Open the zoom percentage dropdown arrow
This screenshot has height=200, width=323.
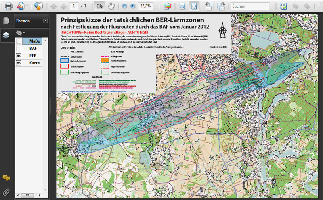tap(155, 6)
